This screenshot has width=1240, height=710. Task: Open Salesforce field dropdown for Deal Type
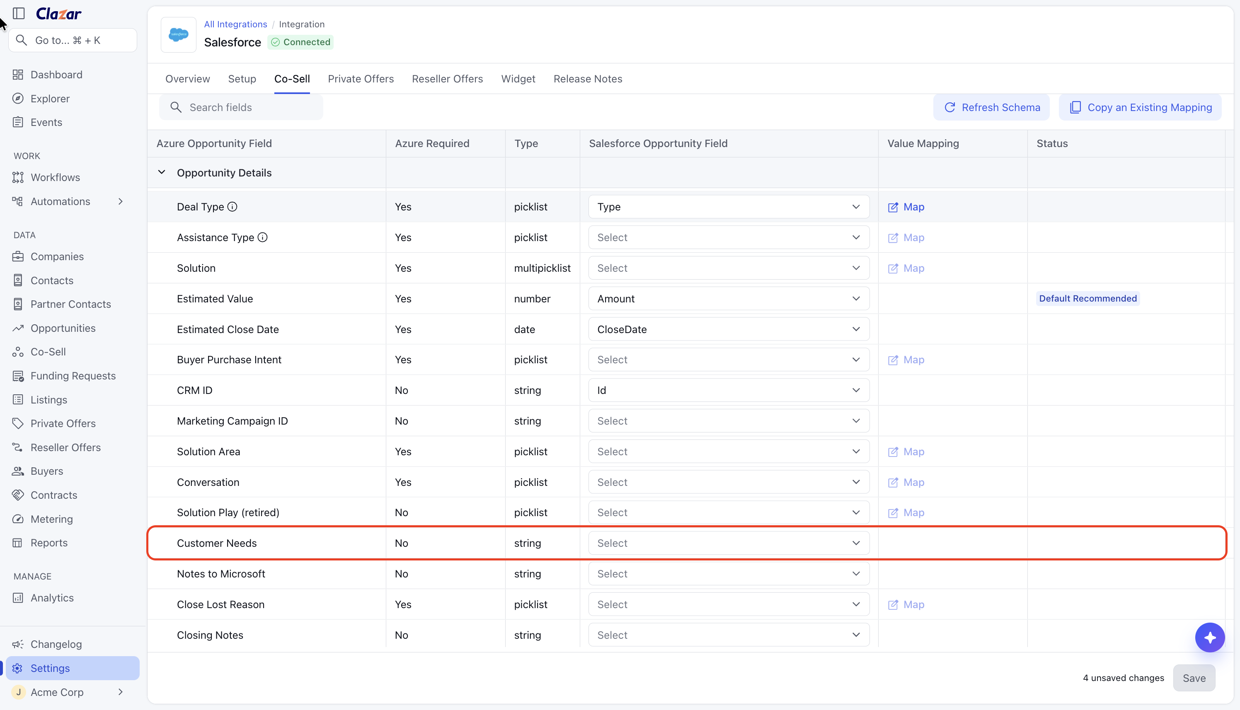coord(729,207)
